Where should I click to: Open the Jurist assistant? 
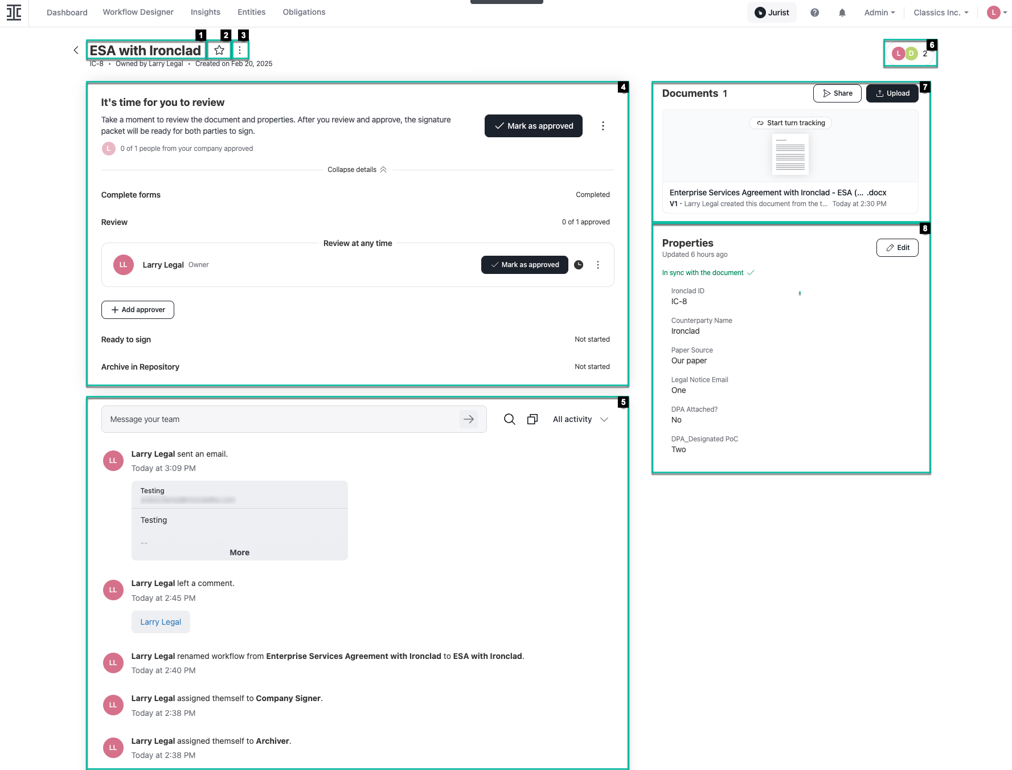point(772,12)
